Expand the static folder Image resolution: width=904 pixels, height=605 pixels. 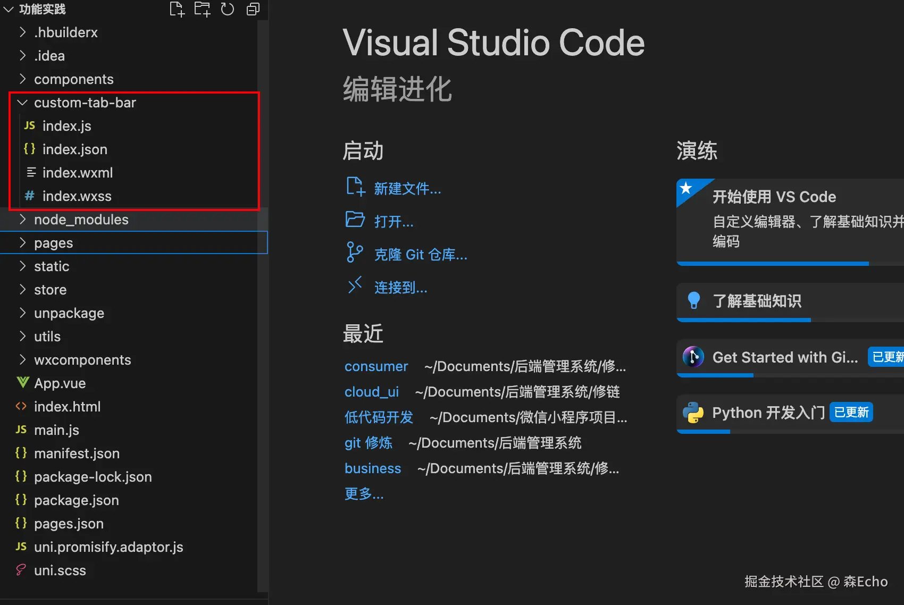[x=22, y=266]
